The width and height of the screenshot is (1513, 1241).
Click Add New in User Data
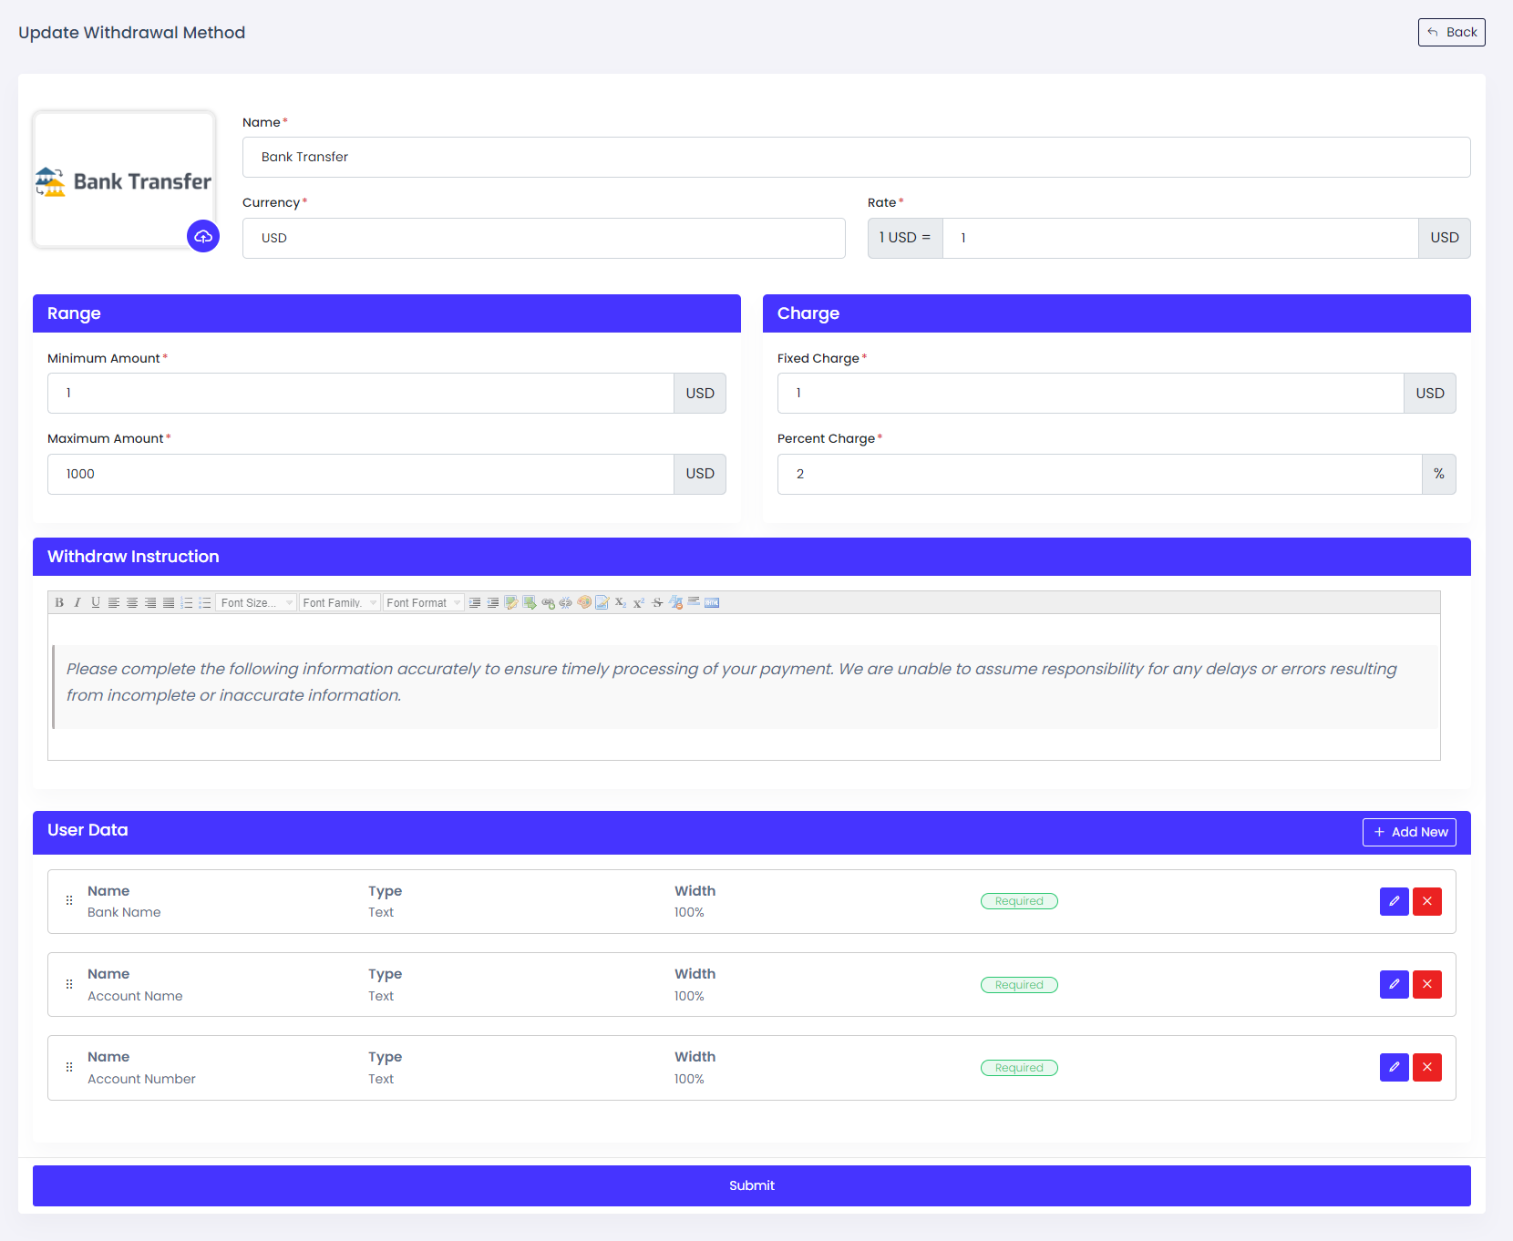[1409, 832]
